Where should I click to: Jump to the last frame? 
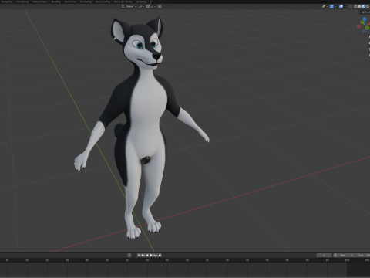[x=160, y=255]
